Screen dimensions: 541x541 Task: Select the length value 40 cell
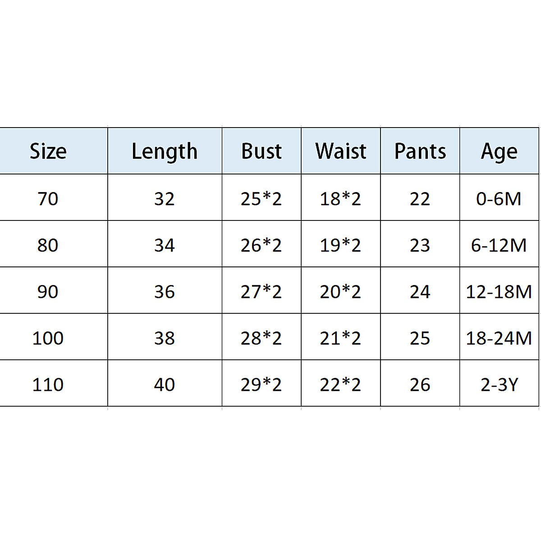(x=165, y=384)
